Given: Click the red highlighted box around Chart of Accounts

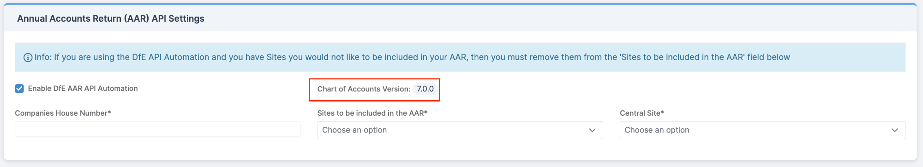Looking at the screenshot, I should tap(374, 89).
